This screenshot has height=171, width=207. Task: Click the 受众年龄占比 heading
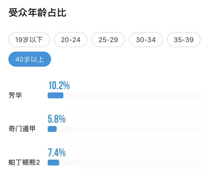[x=37, y=13]
